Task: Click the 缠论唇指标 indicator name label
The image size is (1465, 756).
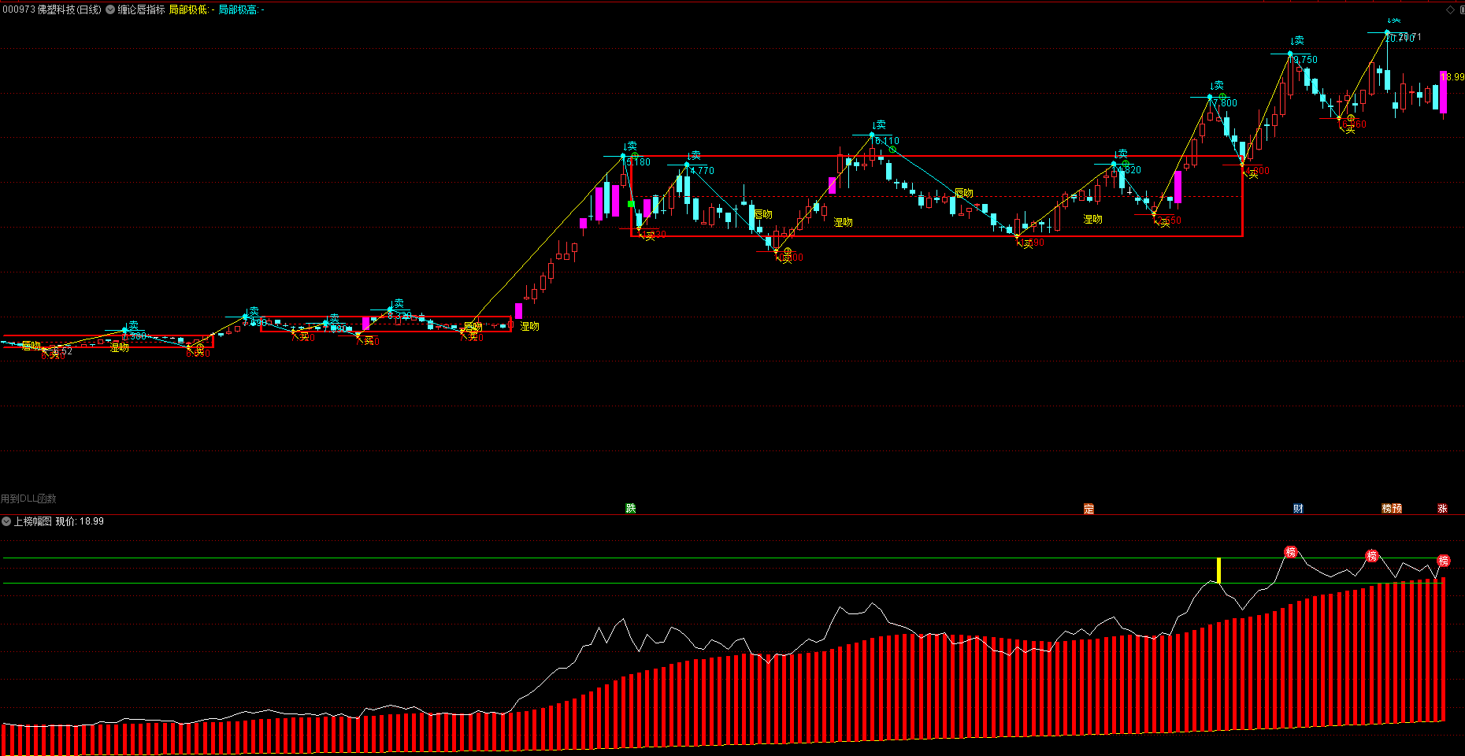Action: [x=142, y=9]
